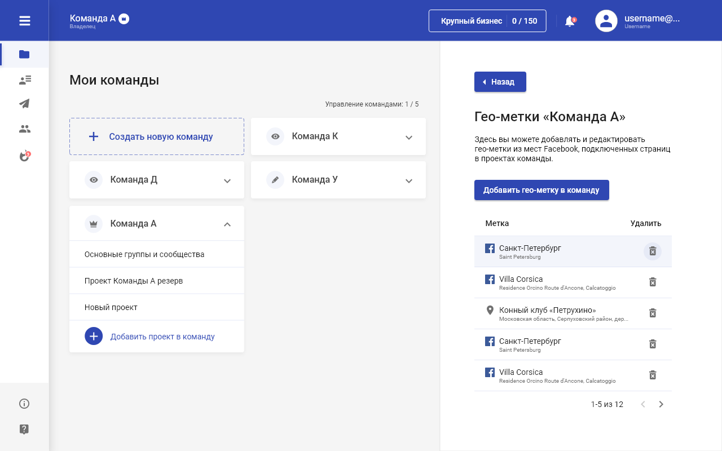Click Добавить гео-метку в команду button

click(541, 190)
